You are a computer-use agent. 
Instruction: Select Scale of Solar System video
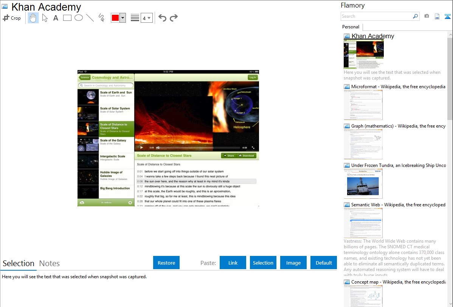click(x=106, y=113)
